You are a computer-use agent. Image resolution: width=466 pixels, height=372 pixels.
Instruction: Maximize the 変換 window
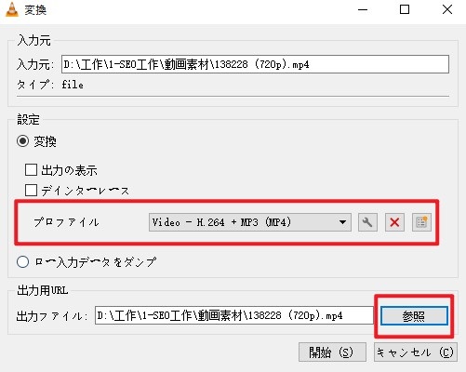[x=405, y=10]
